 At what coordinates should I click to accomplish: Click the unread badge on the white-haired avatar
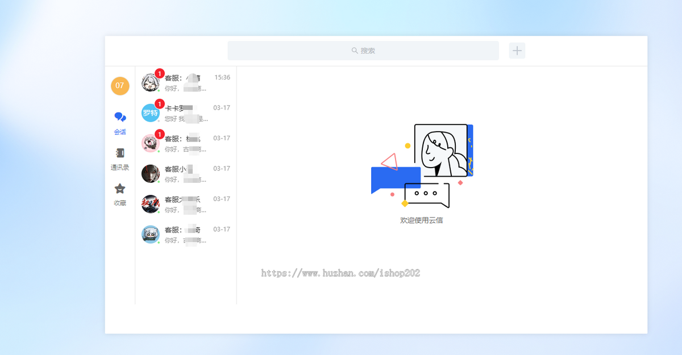(x=160, y=74)
